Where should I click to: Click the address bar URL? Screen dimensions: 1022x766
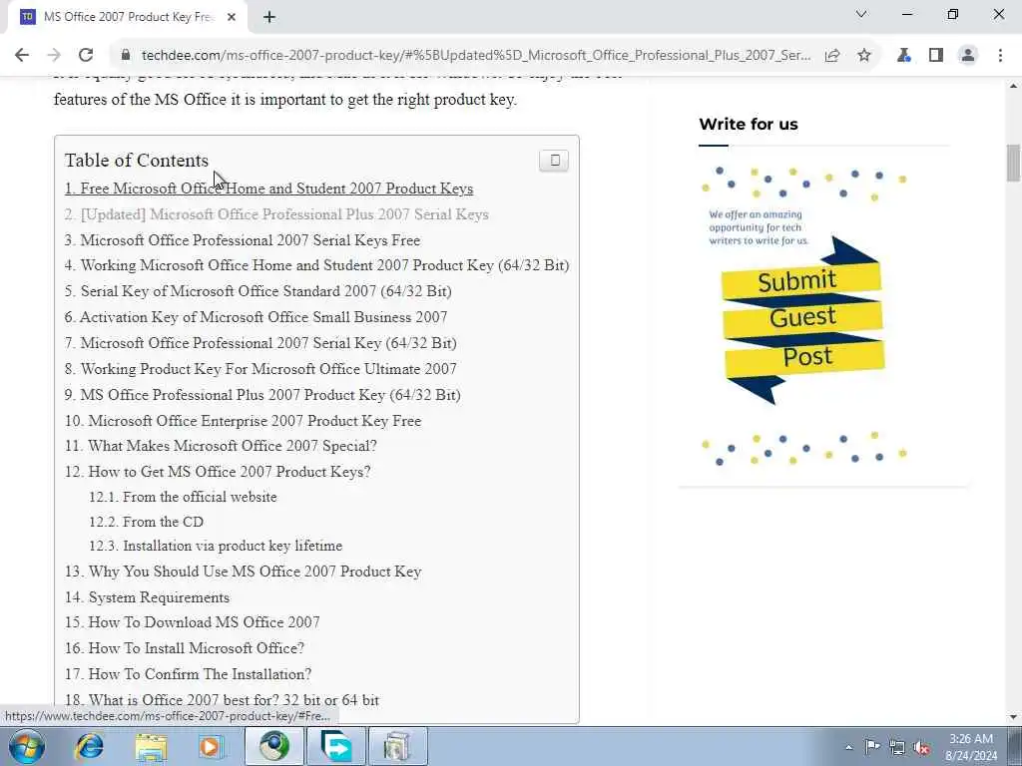pyautogui.click(x=476, y=56)
